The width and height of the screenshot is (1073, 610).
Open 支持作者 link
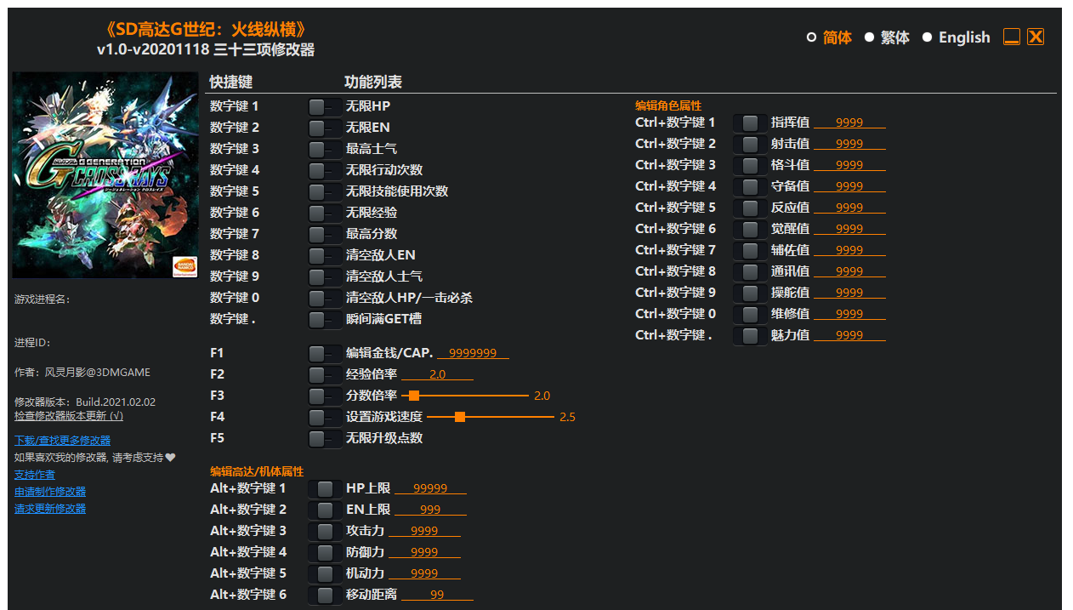(x=35, y=475)
